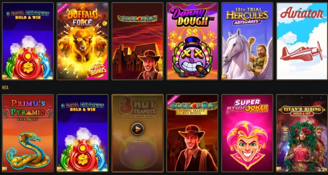Open Titan's Rising Hold & Hit game

point(302,133)
